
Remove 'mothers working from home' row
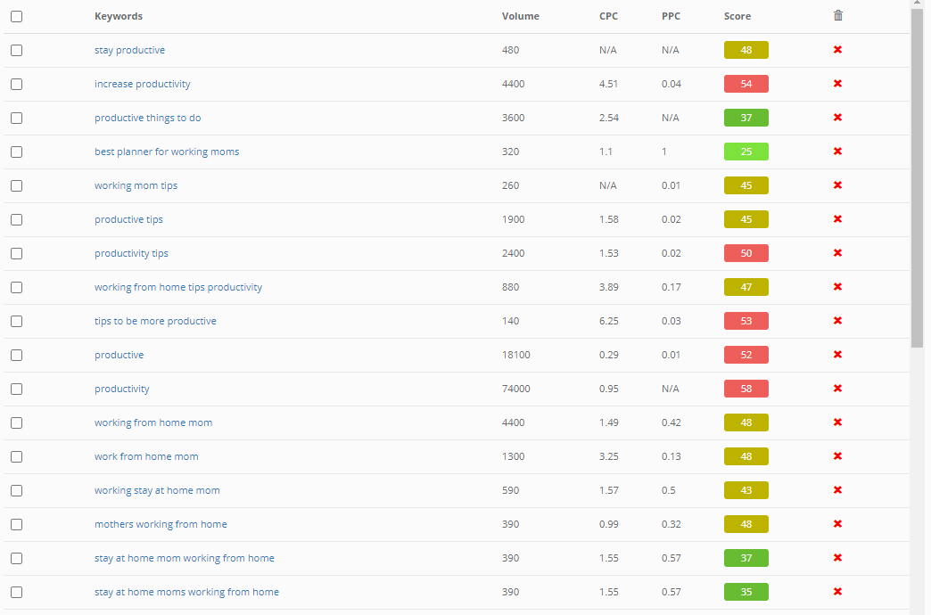coord(837,523)
